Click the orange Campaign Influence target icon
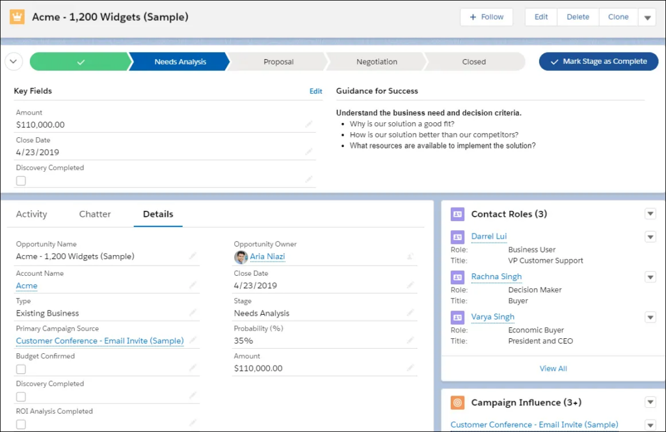 coord(457,403)
